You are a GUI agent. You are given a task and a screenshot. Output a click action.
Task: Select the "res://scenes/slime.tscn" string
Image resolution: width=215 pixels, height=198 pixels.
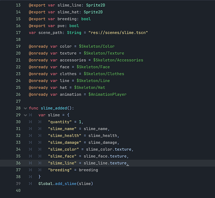click(x=118, y=32)
